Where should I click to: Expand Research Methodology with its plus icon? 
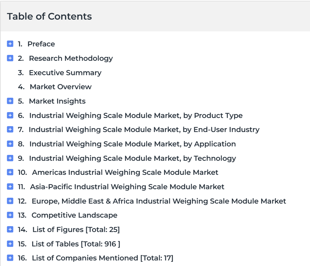coord(10,58)
